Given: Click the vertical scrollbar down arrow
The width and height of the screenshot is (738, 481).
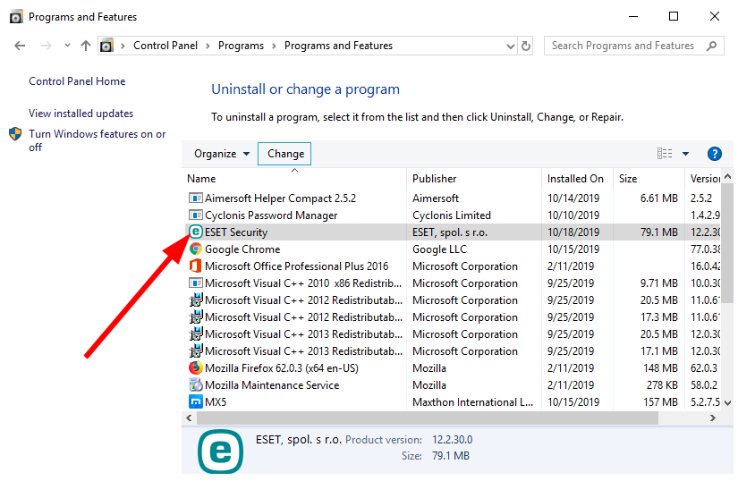Looking at the screenshot, I should click(x=728, y=403).
